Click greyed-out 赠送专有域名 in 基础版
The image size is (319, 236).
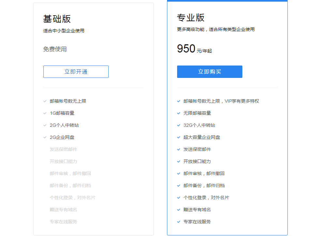[64, 210]
